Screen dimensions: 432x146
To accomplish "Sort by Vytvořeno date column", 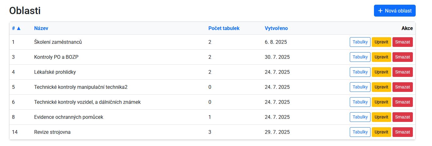I will [276, 28].
